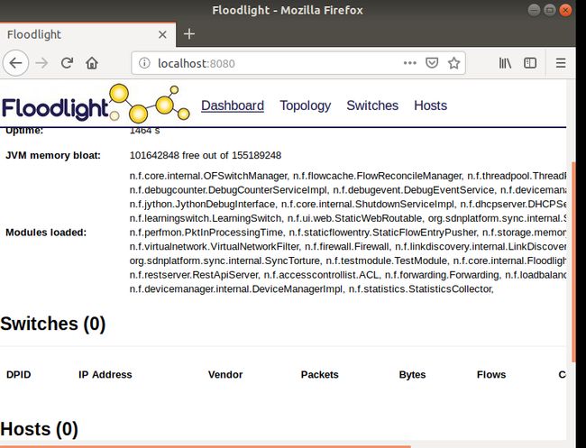Click the Vendor column header
The width and height of the screenshot is (586, 448).
[x=225, y=374]
